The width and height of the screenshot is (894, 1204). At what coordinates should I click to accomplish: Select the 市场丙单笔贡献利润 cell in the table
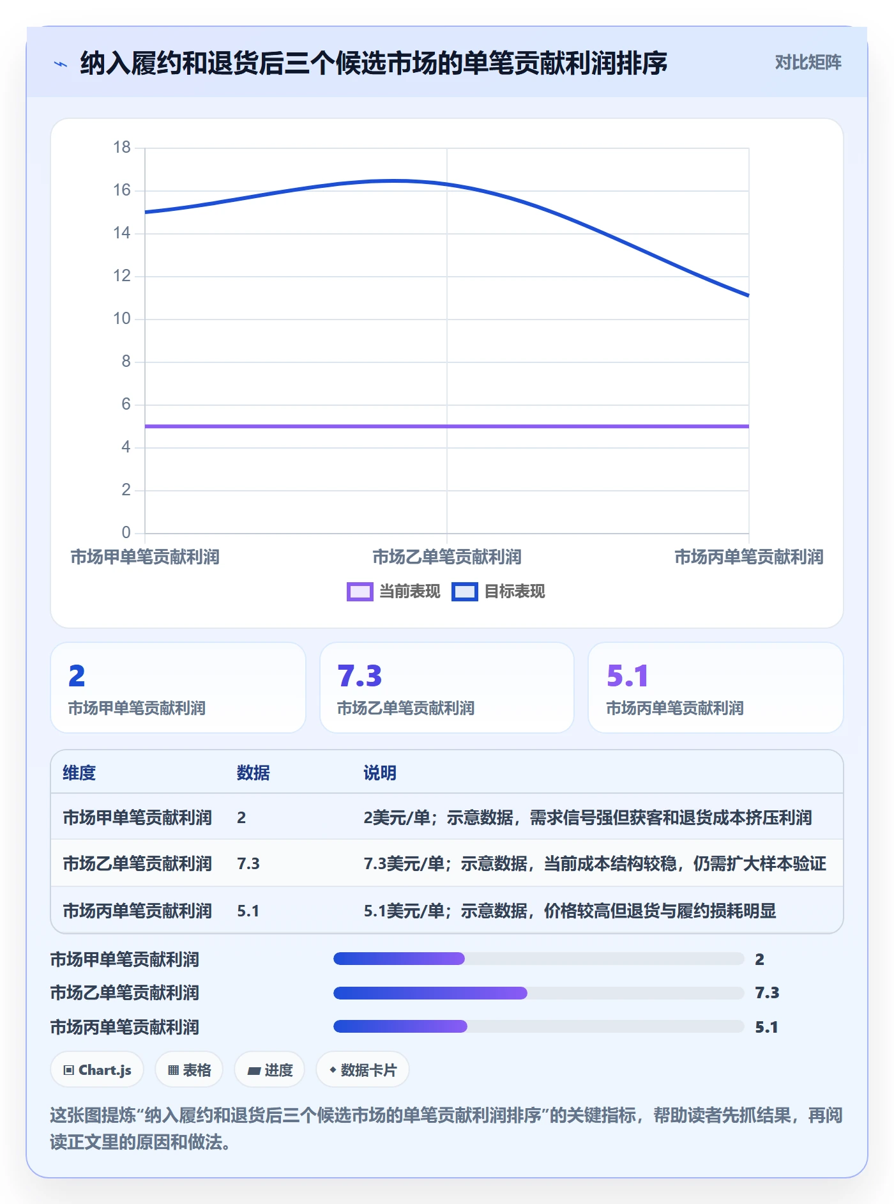[137, 911]
